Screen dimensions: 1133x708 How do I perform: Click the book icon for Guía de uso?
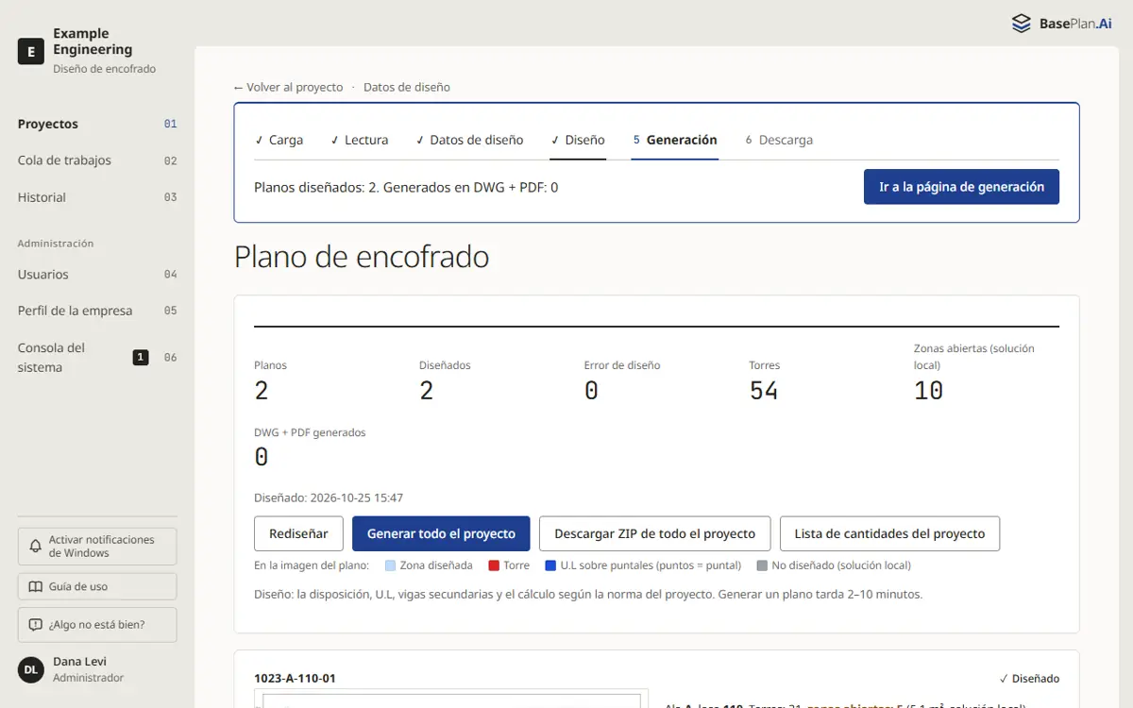point(36,586)
